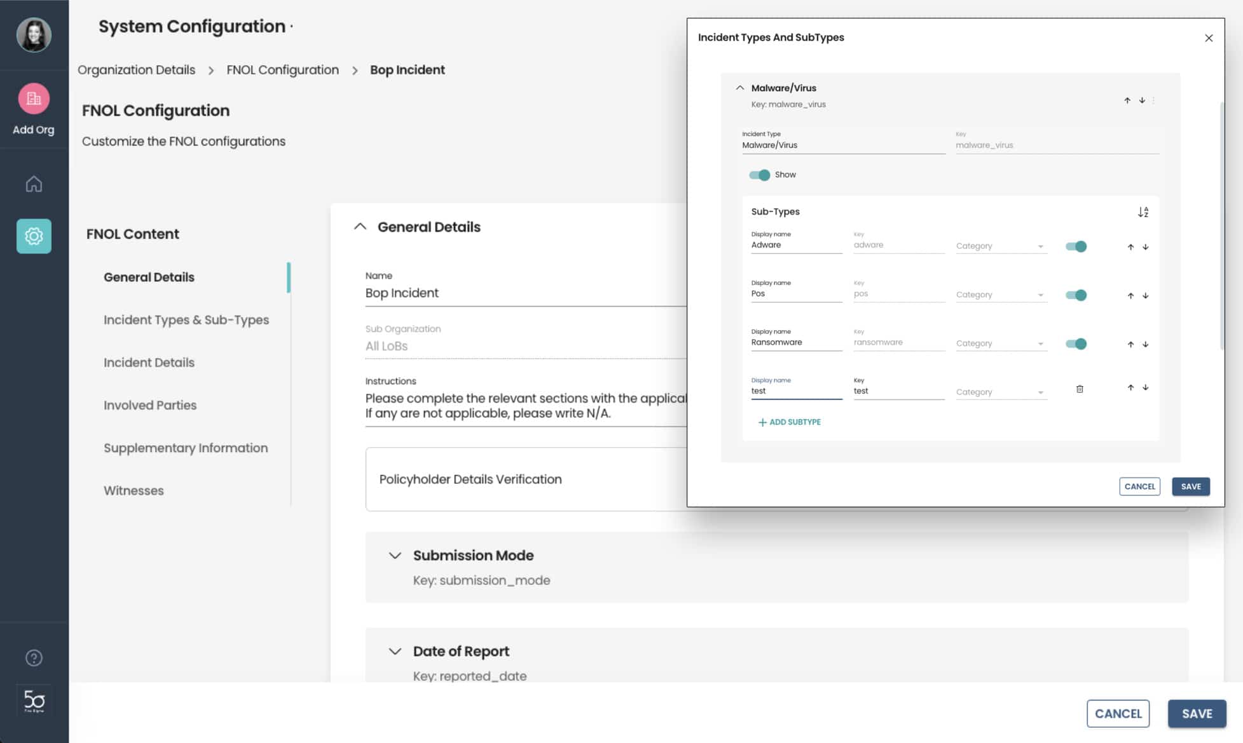Sort sub-types alphabetically with A-Z icon
Image resolution: width=1243 pixels, height=743 pixels.
click(x=1143, y=212)
